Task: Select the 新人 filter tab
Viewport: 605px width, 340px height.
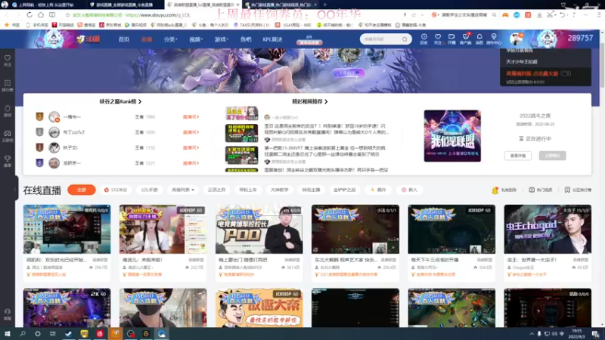Action: point(409,190)
